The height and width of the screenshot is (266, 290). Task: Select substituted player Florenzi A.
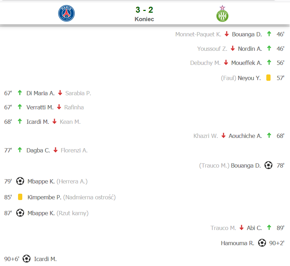pyautogui.click(x=74, y=150)
